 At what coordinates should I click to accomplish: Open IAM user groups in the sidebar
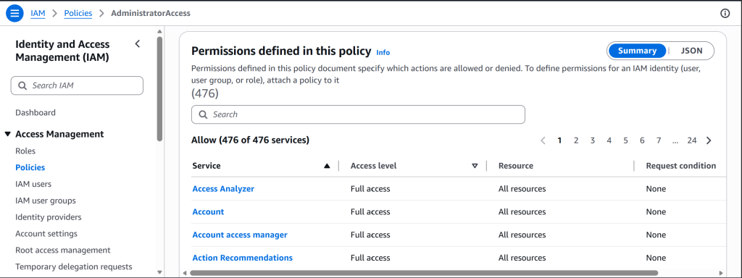pyautogui.click(x=46, y=201)
